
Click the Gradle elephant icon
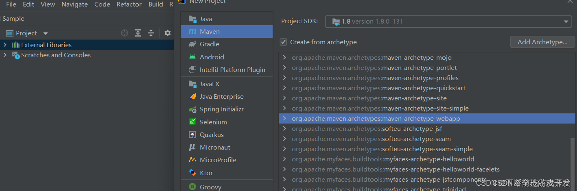coord(192,44)
